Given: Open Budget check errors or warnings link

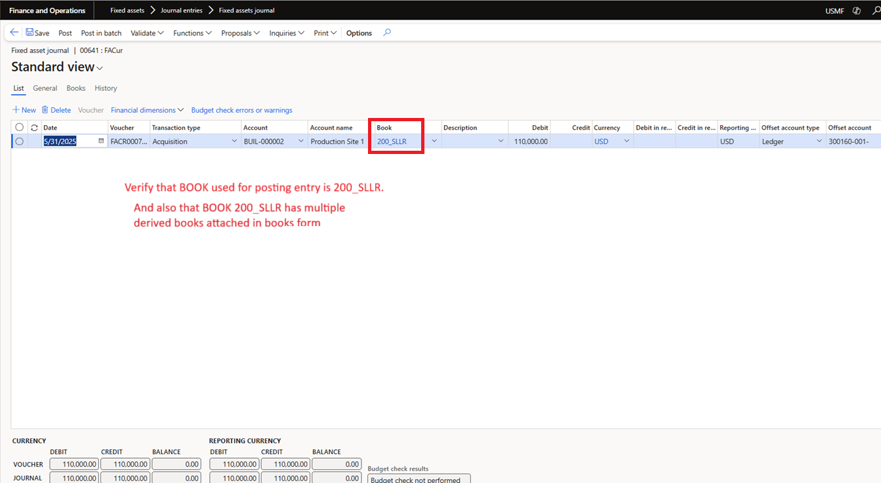Looking at the screenshot, I should pos(241,110).
